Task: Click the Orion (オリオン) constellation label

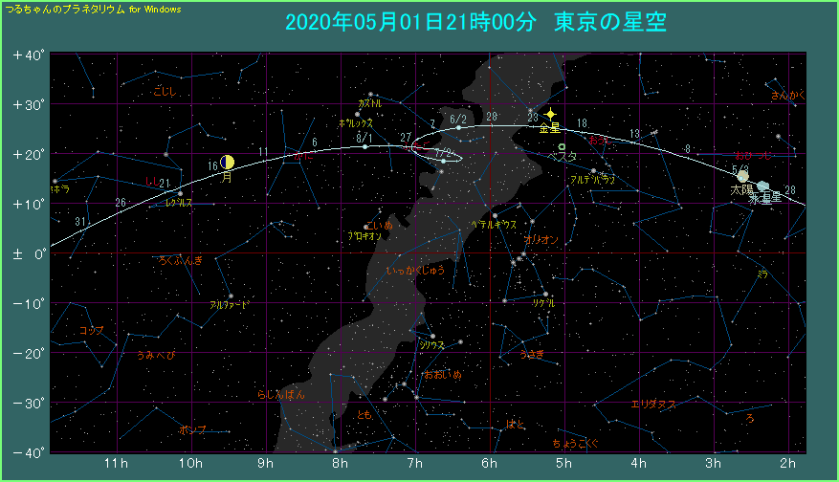Action: (x=541, y=239)
